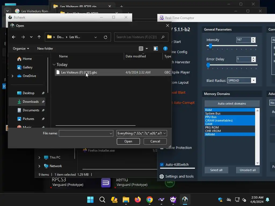275x206 pixels.
Task: Open the Pictures quick access folder
Action: [x=26, y=119]
